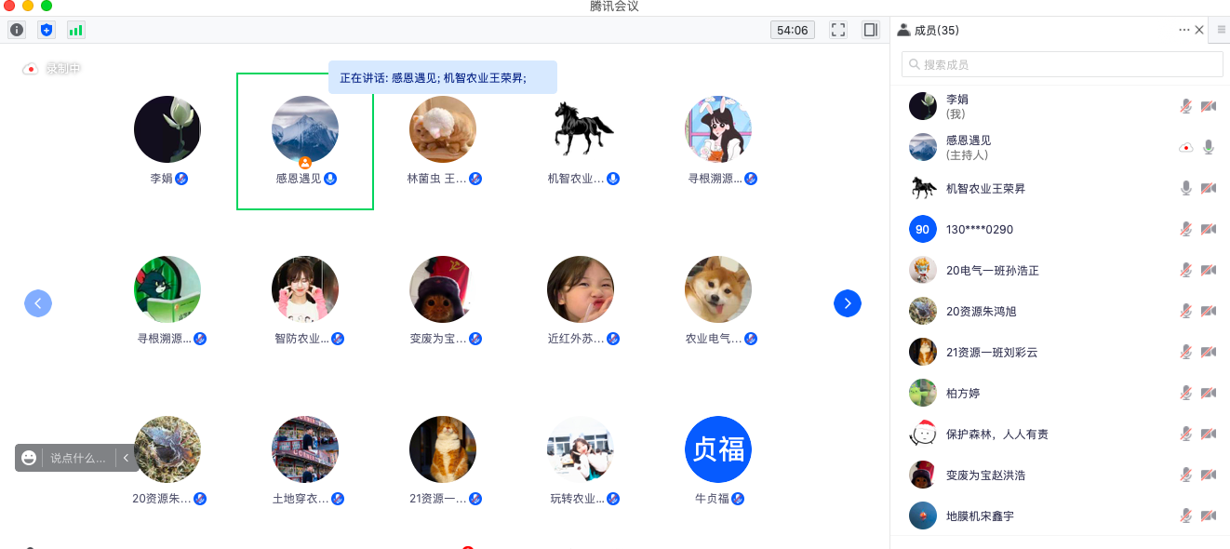
Task: Toggle camera for 机智农业王荣昇 in list
Action: click(1209, 188)
